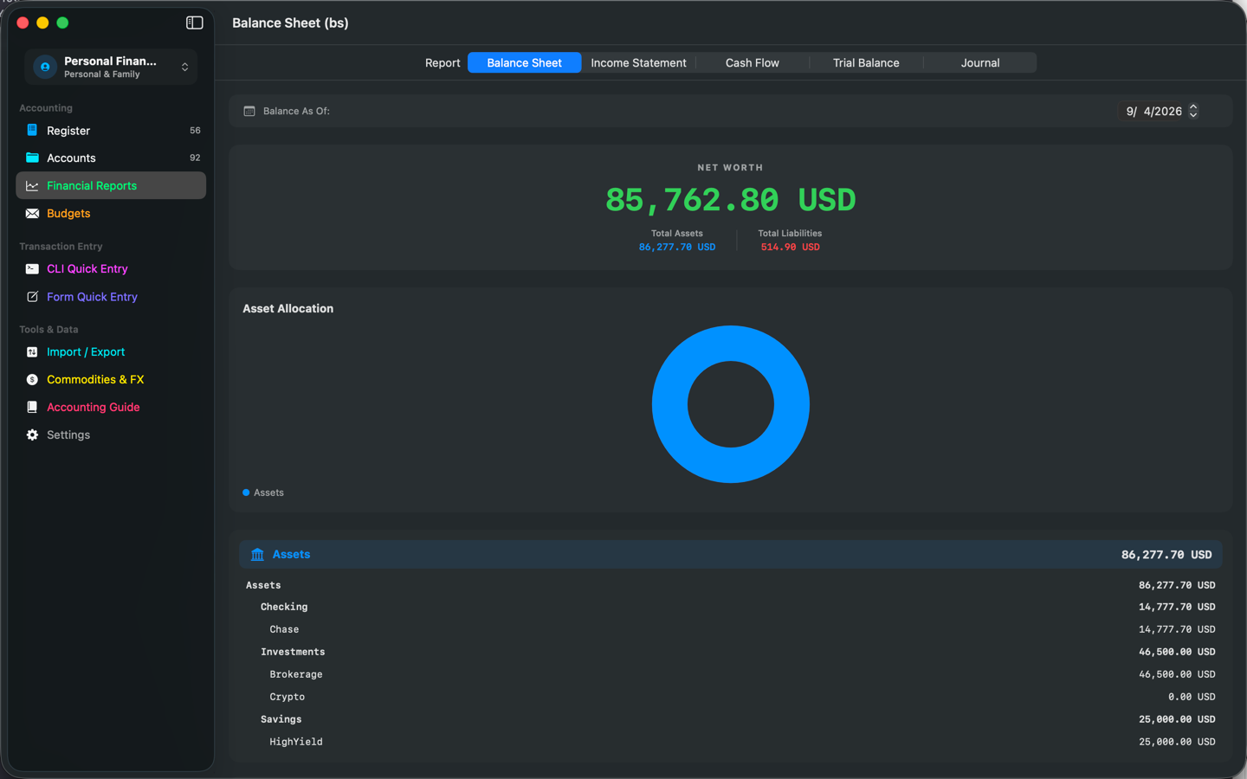
Task: Click the bank building icon in Assets header
Action: click(257, 554)
